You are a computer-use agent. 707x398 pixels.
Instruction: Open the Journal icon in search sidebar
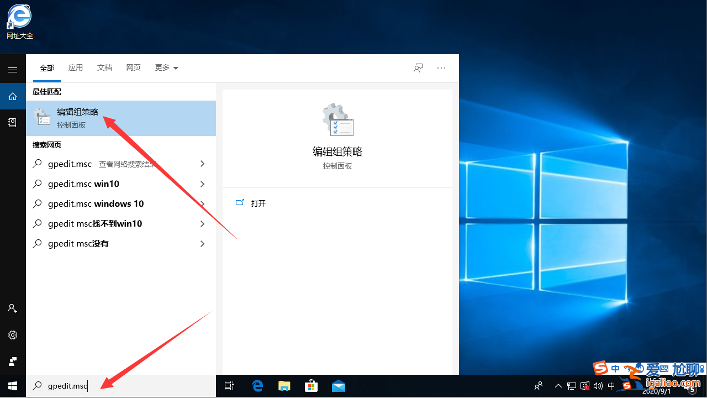click(x=12, y=122)
